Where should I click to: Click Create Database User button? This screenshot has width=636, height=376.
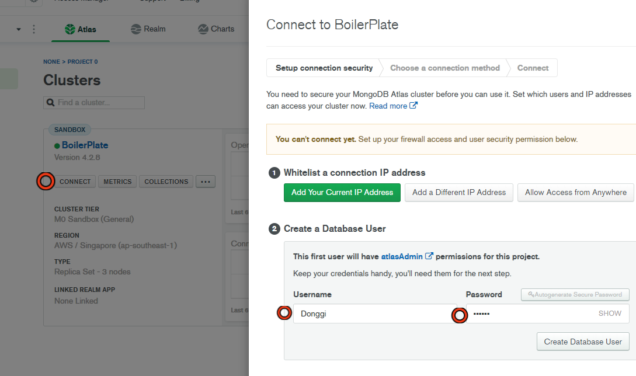(x=582, y=342)
